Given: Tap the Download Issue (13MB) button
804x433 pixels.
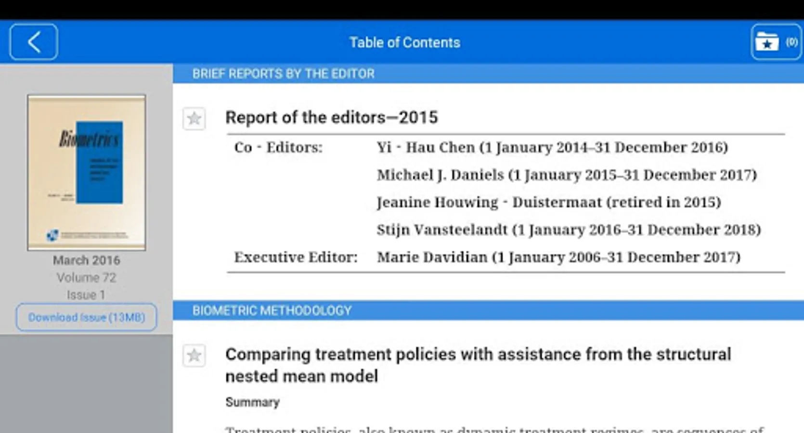Looking at the screenshot, I should (x=87, y=317).
